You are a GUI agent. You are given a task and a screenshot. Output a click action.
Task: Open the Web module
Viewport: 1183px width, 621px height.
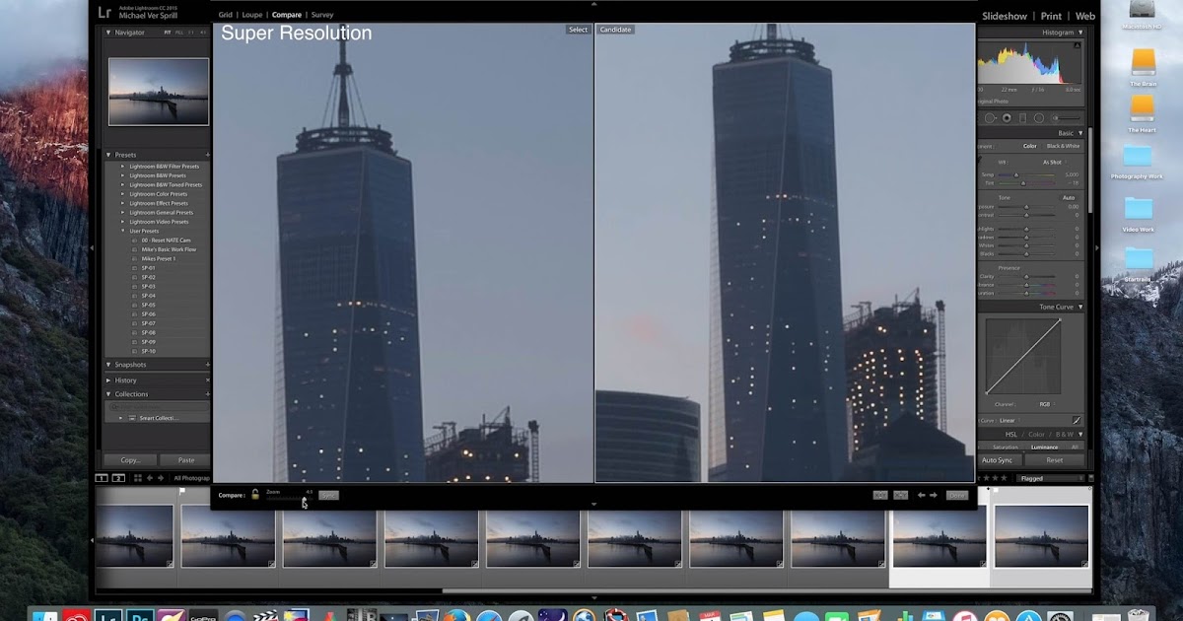coord(1085,16)
